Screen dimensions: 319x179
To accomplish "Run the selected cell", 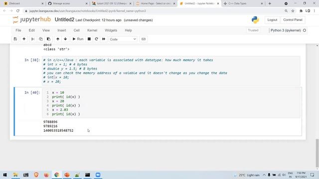I will 78,39.
